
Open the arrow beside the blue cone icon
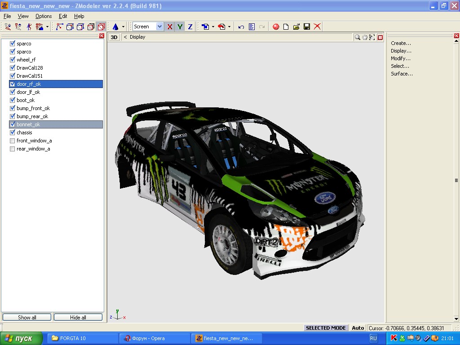click(123, 27)
